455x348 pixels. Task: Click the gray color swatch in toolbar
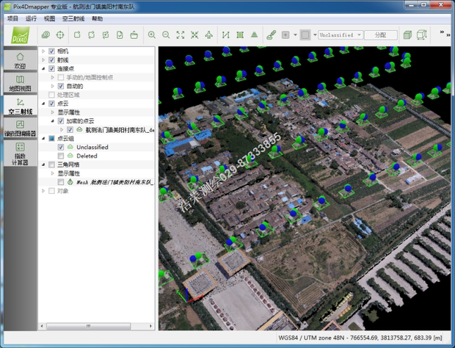click(x=305, y=35)
